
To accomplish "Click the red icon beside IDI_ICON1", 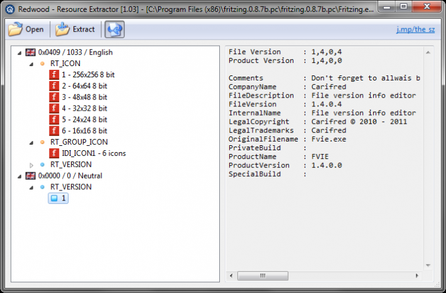I will coord(54,153).
